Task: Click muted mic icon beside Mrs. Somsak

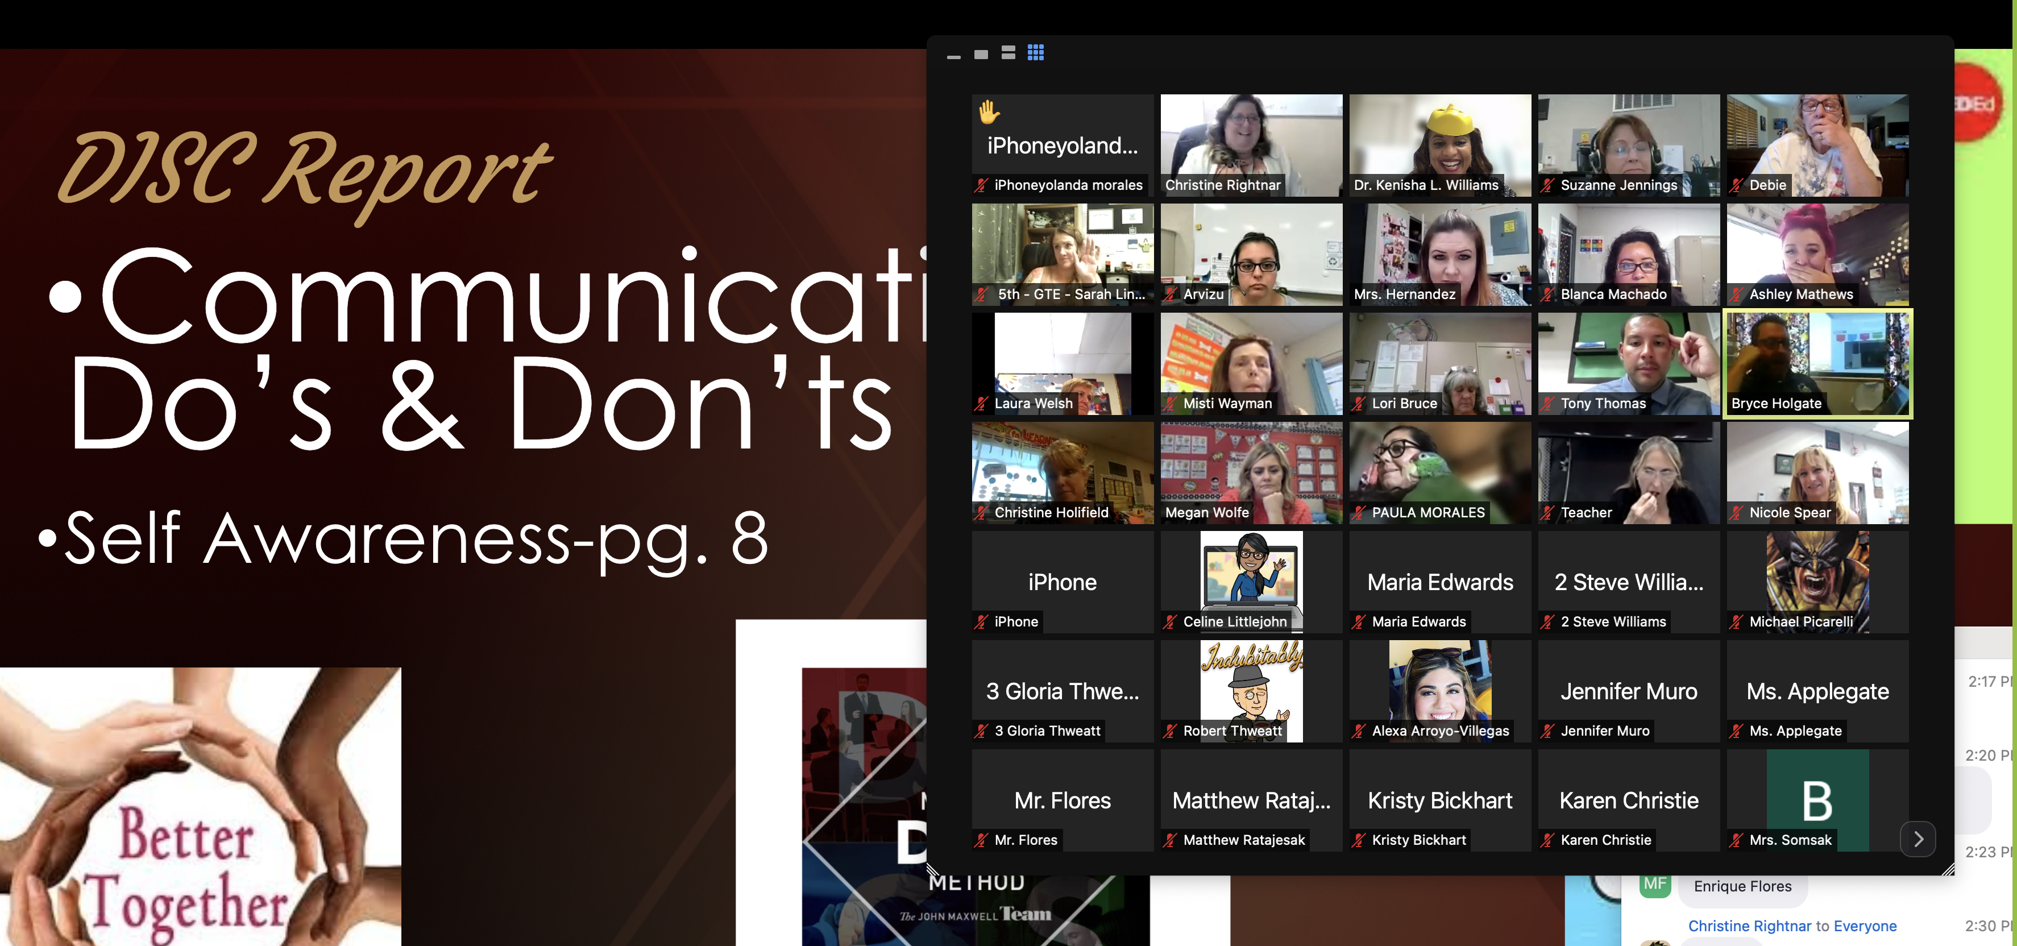Action: [x=1736, y=840]
